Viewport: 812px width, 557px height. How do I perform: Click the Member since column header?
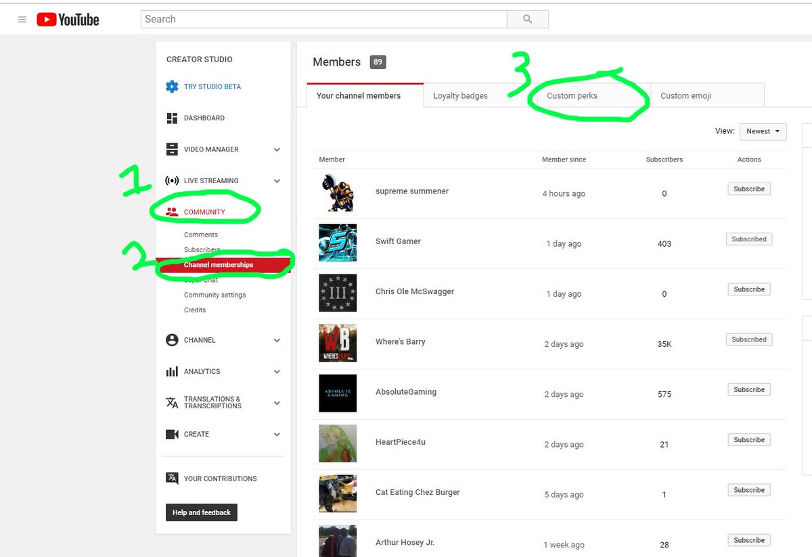pyautogui.click(x=564, y=160)
